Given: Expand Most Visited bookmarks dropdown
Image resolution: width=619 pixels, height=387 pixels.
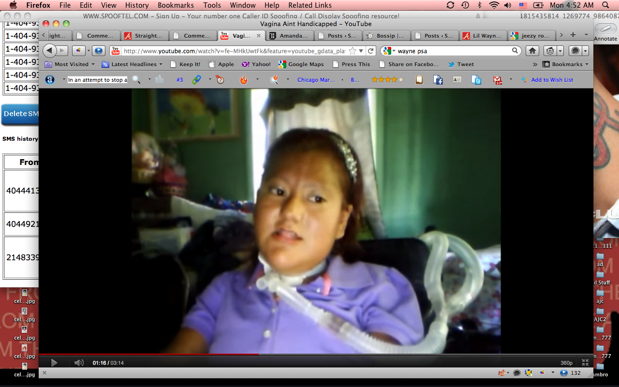Looking at the screenshot, I should pos(70,64).
